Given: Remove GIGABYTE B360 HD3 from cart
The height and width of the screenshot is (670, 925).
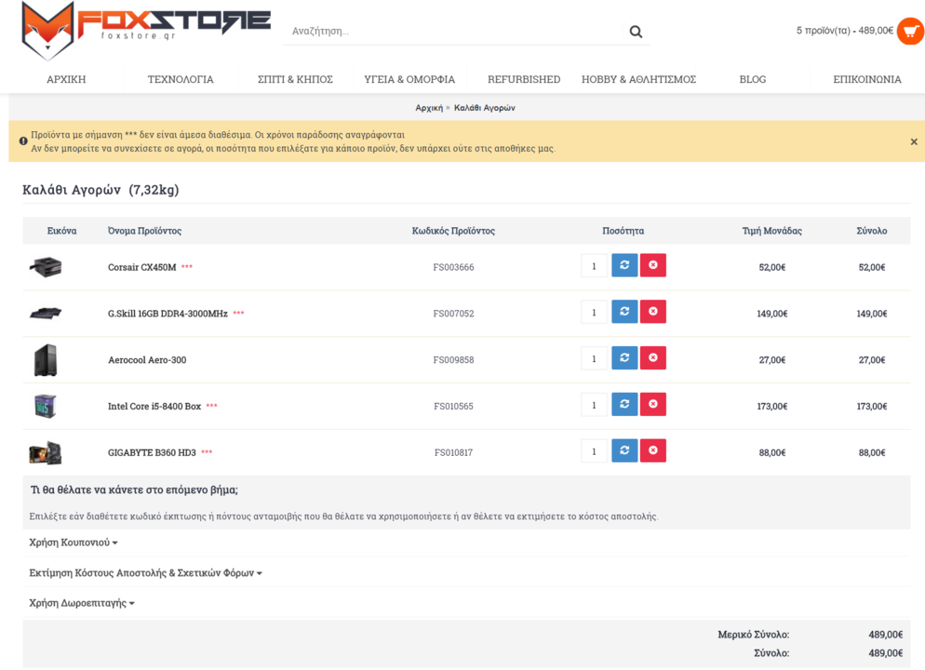Looking at the screenshot, I should tap(653, 450).
